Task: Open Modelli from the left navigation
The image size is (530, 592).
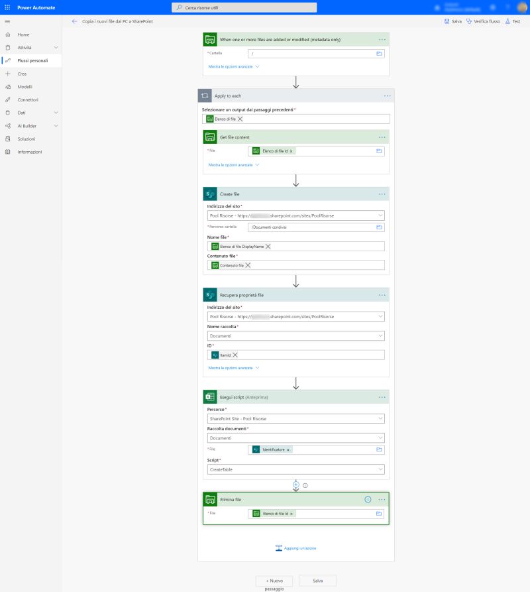Action: coord(26,86)
